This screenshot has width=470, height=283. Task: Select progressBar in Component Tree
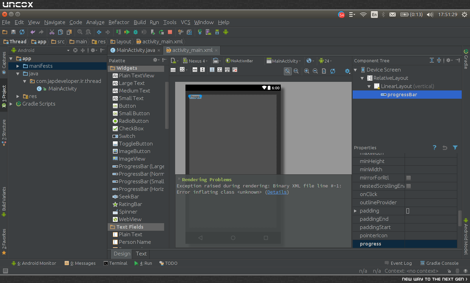pyautogui.click(x=407, y=95)
